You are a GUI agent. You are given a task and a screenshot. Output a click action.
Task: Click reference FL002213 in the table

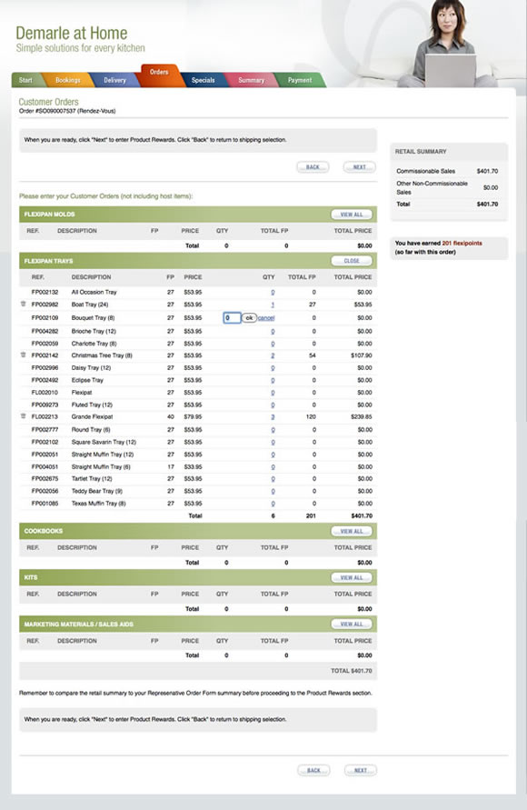click(x=45, y=416)
